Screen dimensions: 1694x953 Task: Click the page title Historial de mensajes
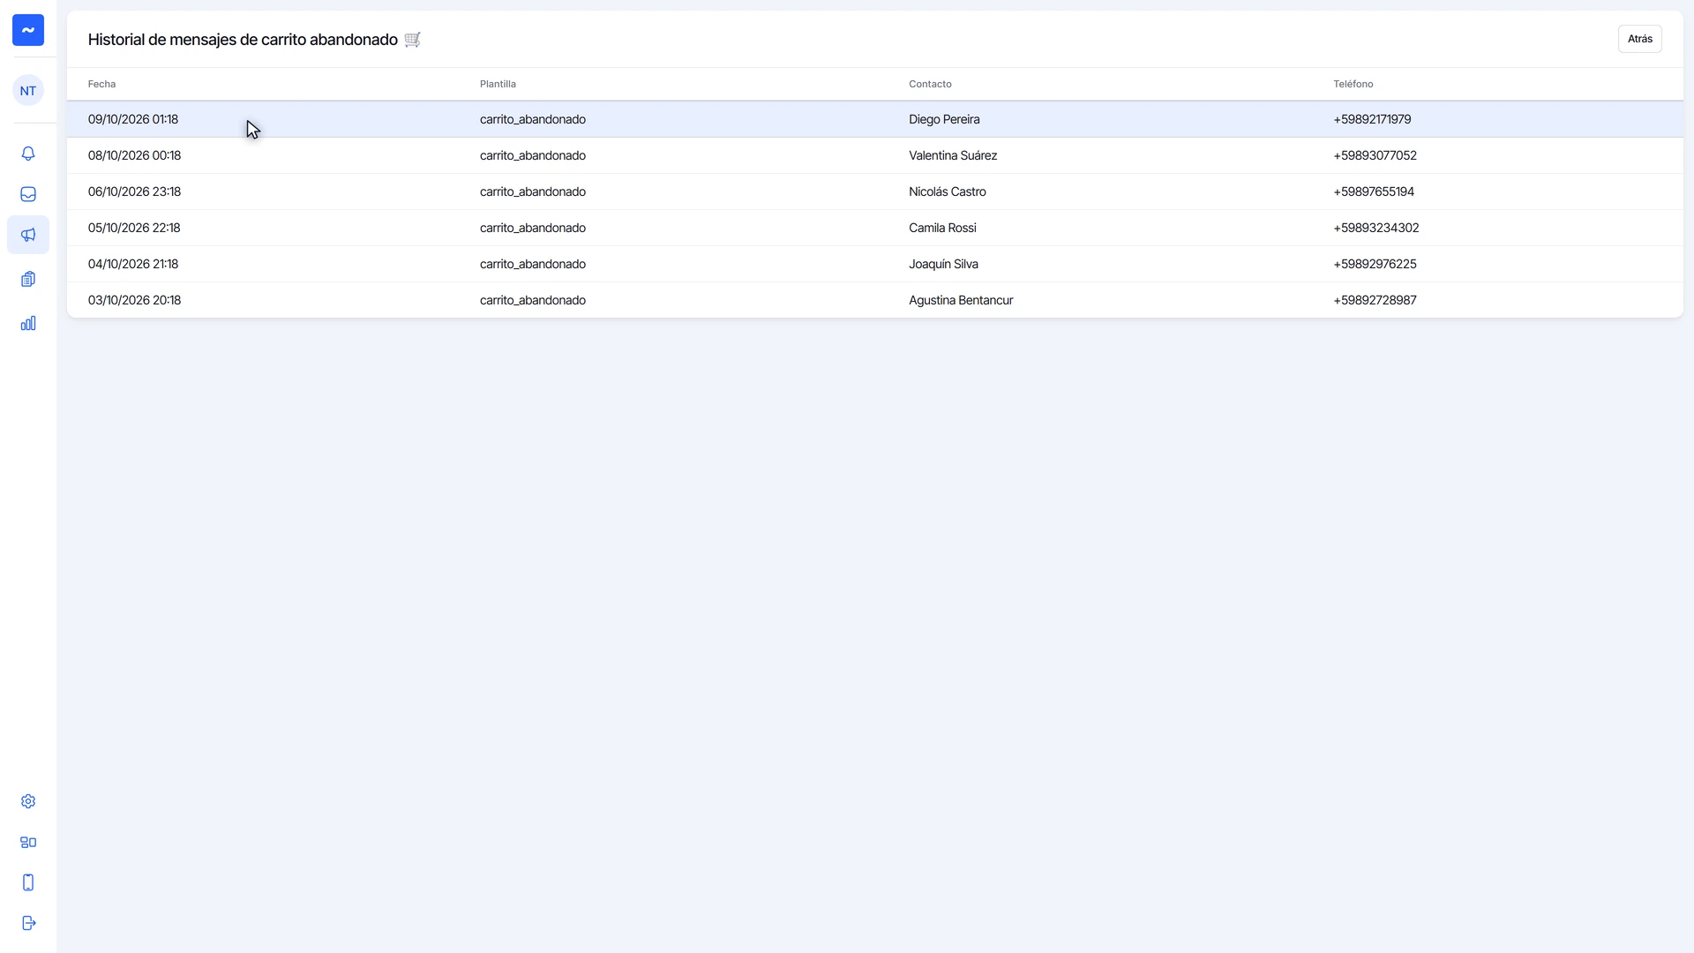tap(243, 40)
